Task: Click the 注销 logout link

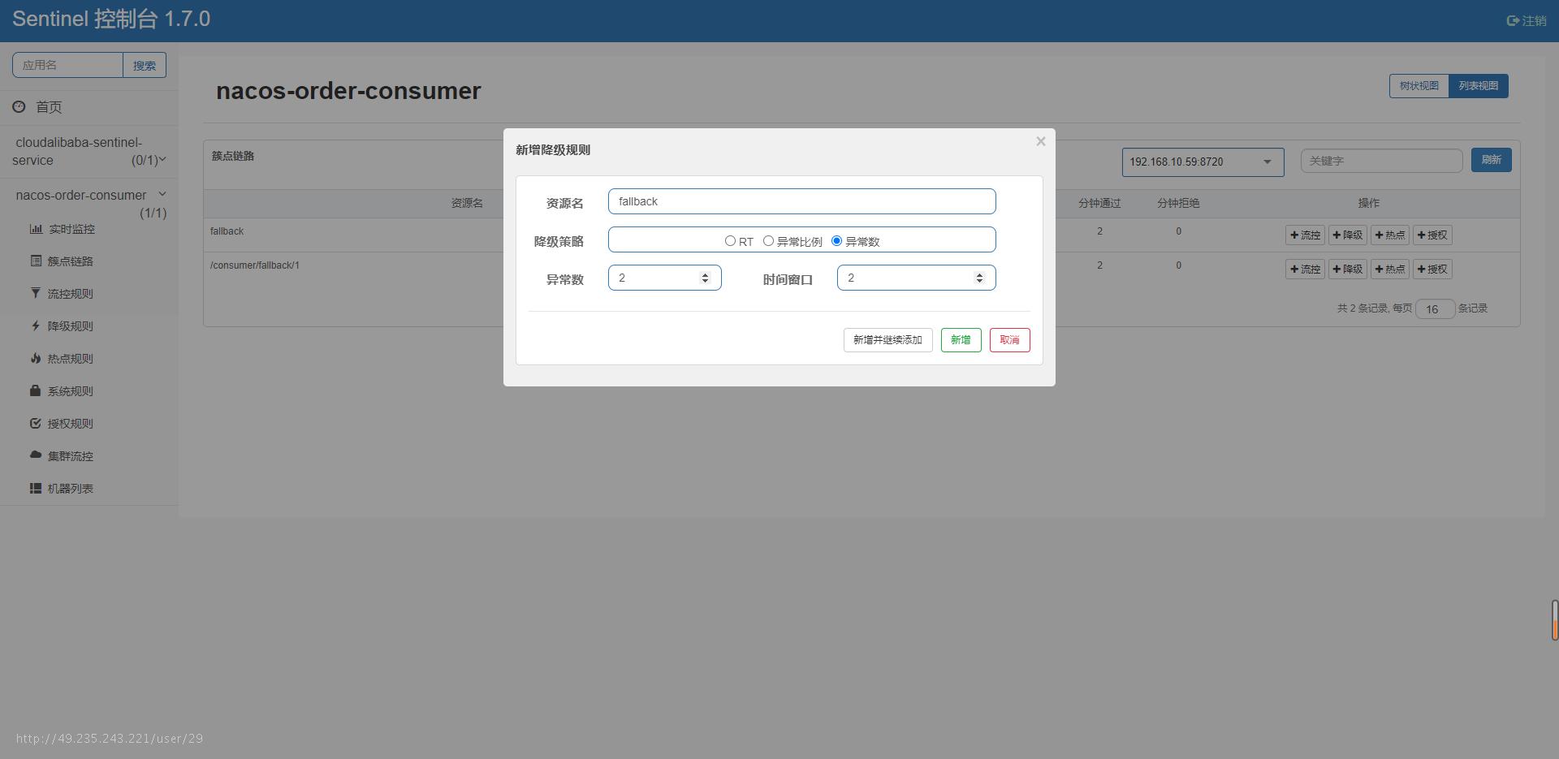Action: (1527, 21)
